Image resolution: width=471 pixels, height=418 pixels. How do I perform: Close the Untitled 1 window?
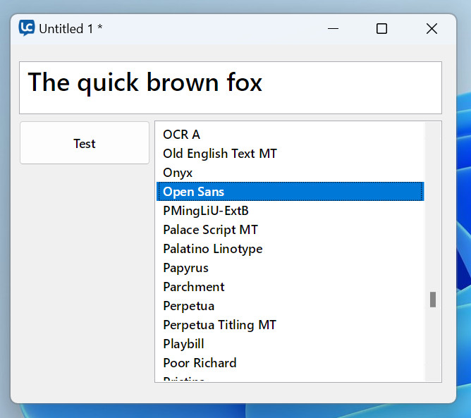point(432,28)
